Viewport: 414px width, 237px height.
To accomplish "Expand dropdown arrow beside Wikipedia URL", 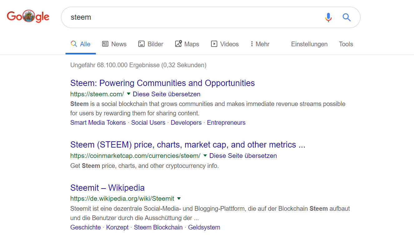I will tap(179, 198).
